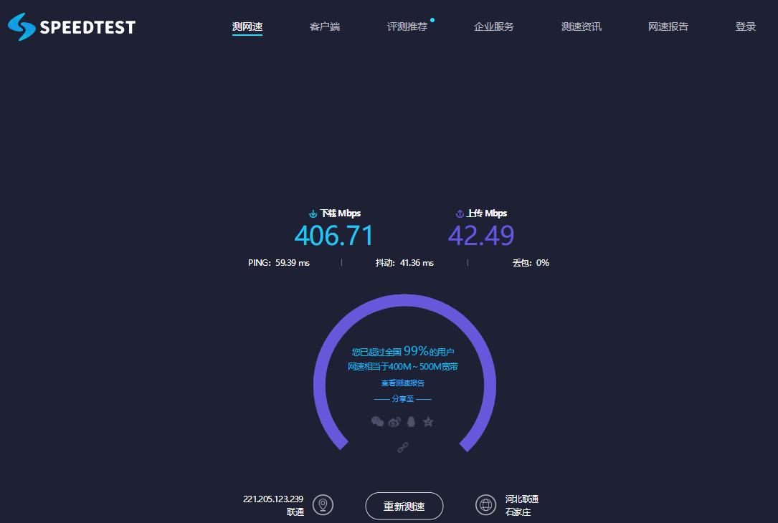Click the 石家庄 server city label
The height and width of the screenshot is (523, 778).
(518, 512)
